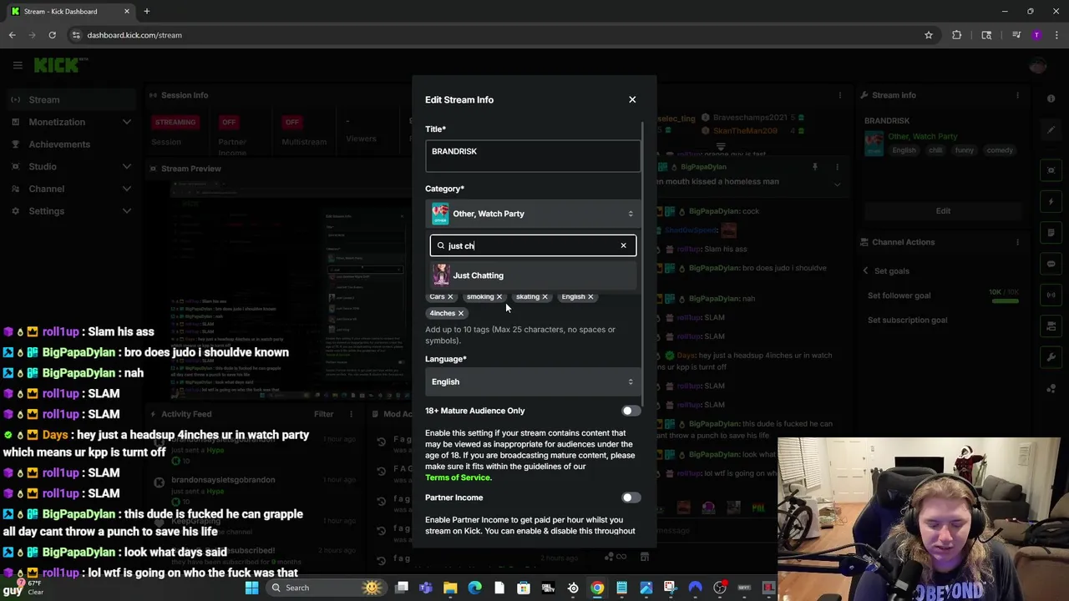Image resolution: width=1069 pixels, height=601 pixels.
Task: Click the camera icon in right toolbar
Action: click(x=1051, y=170)
